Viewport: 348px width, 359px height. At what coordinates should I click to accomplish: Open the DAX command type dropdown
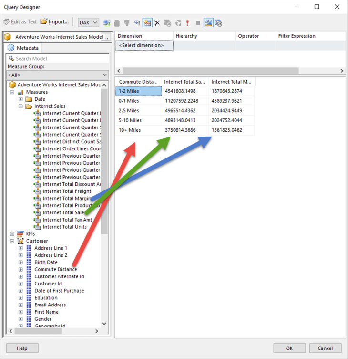(x=89, y=22)
